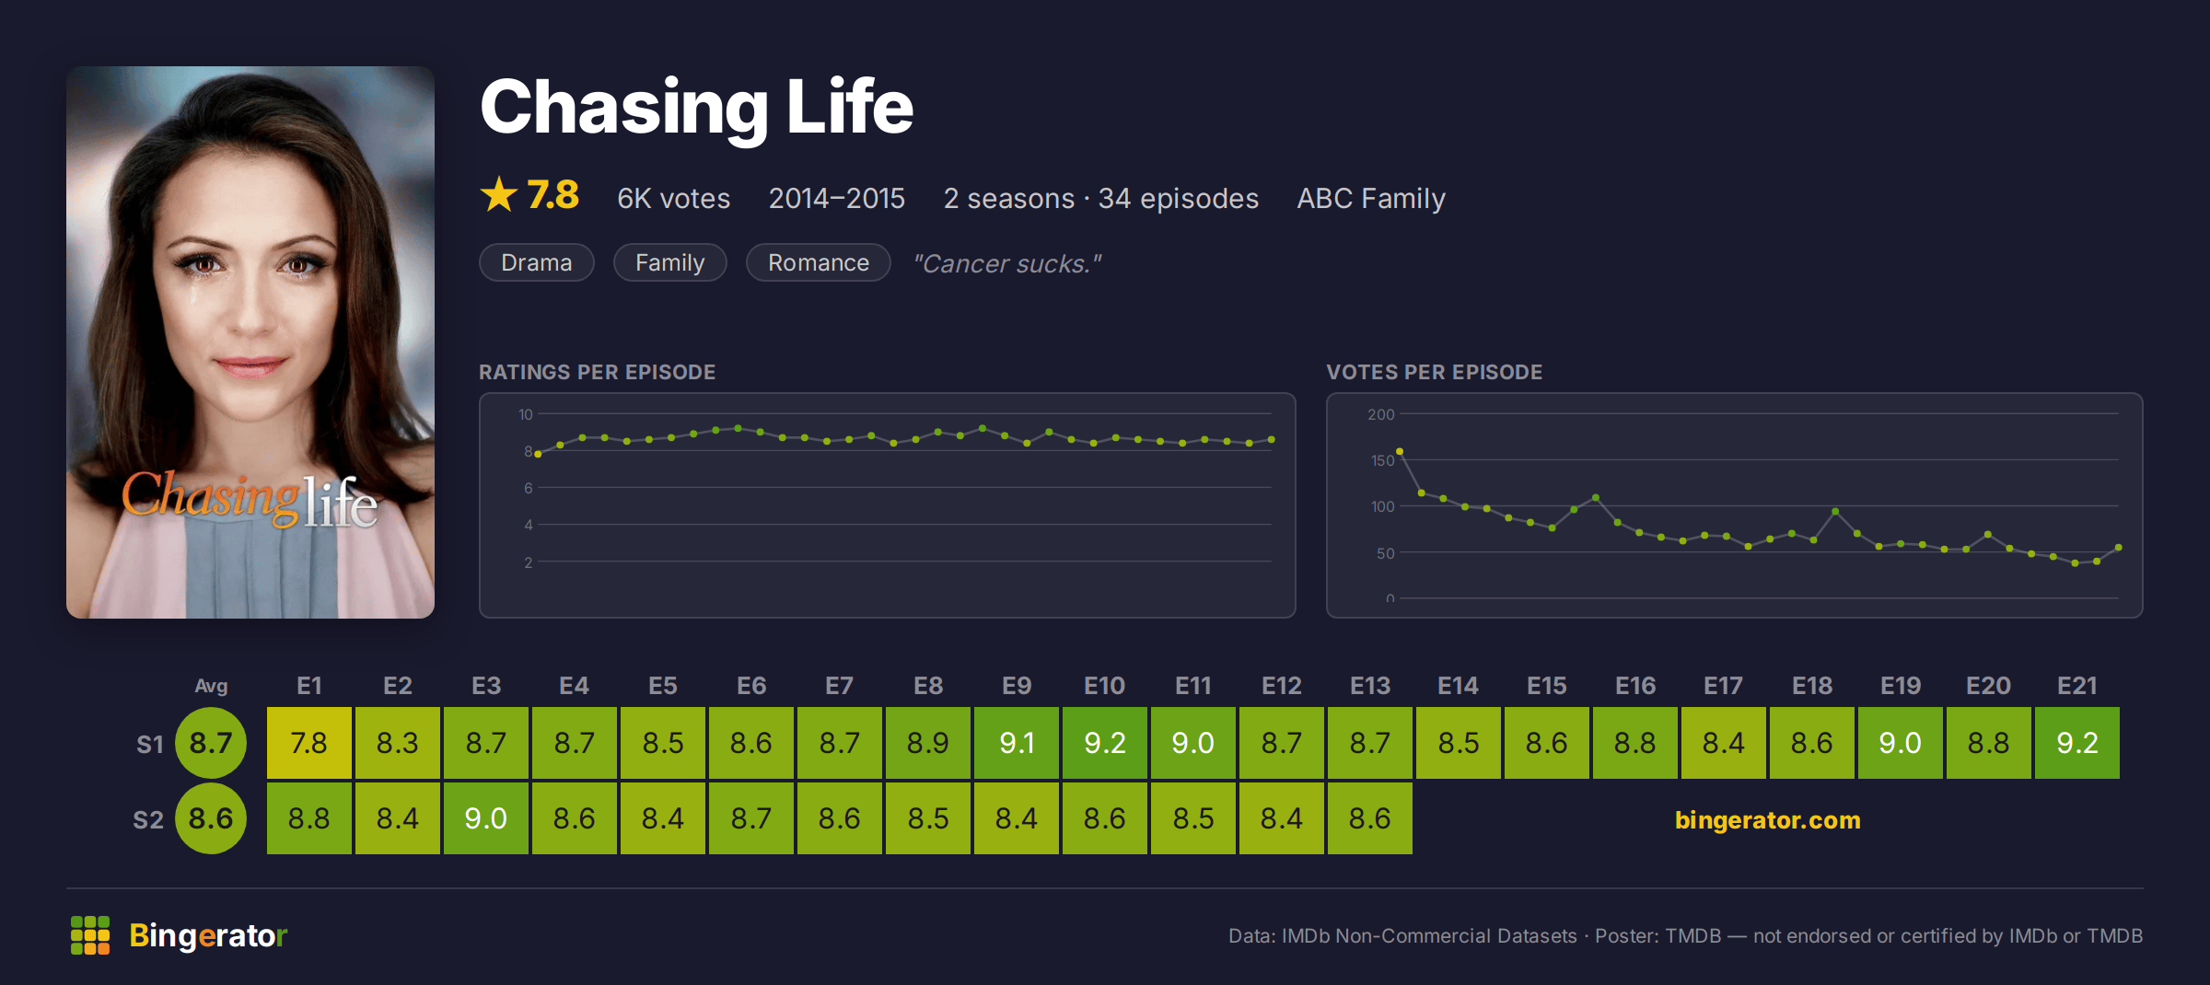This screenshot has height=985, width=2210.
Task: Click the yellow star rating icon
Action: tap(499, 194)
